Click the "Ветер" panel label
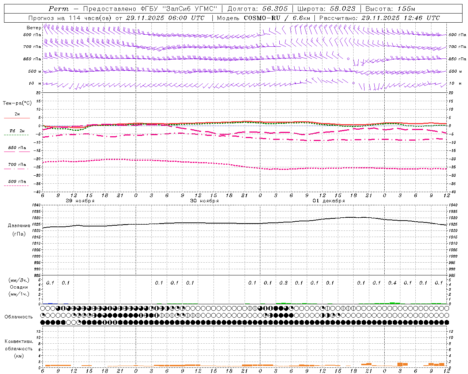Viewport: 468px width, 374px height. [34, 28]
